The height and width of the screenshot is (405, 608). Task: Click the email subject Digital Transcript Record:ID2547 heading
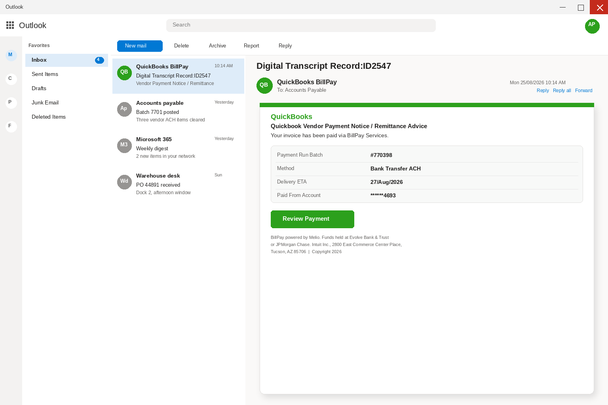[x=324, y=66]
